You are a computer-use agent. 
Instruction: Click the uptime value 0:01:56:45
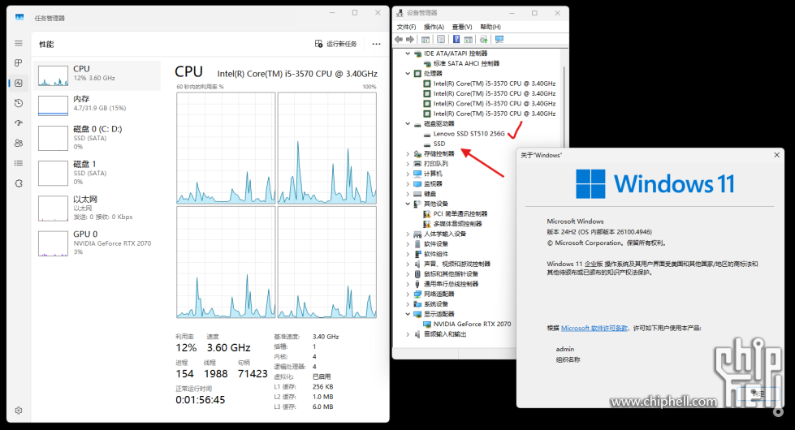201,400
